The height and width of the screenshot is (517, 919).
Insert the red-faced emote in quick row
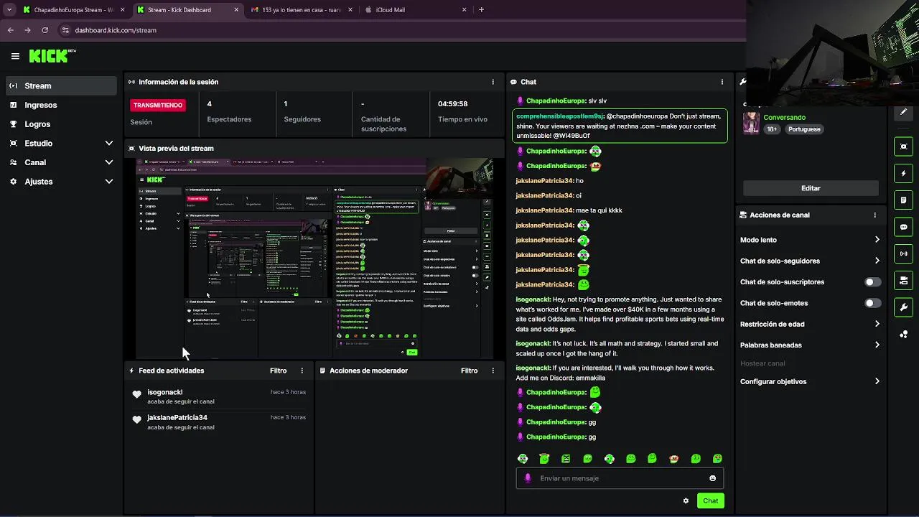674,458
